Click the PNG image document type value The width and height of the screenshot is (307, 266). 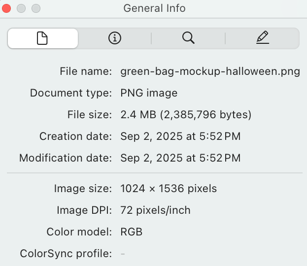(149, 93)
